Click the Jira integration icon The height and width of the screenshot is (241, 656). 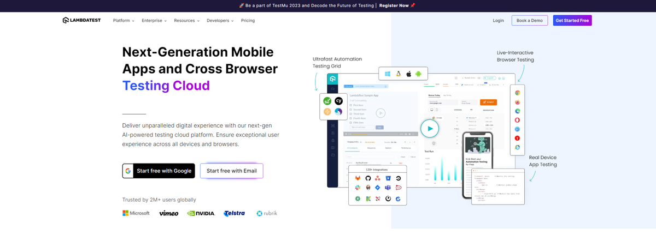(x=377, y=188)
